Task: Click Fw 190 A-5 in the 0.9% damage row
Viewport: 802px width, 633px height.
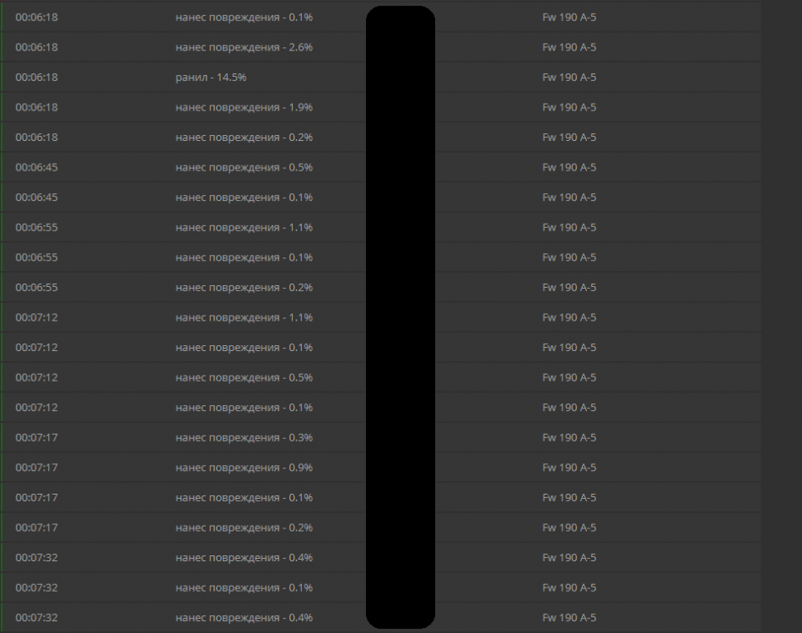Action: click(x=569, y=468)
